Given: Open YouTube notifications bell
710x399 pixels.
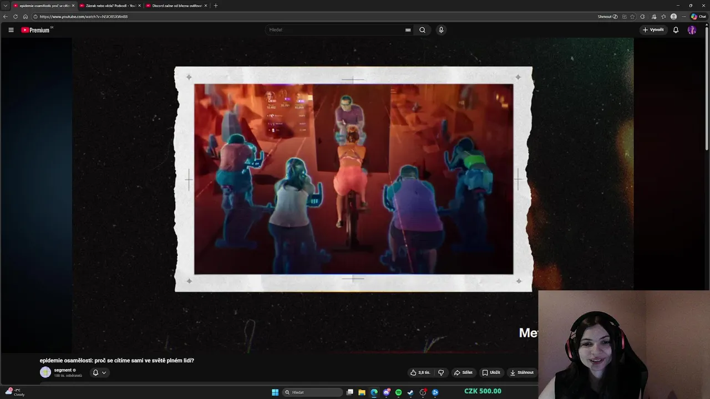Looking at the screenshot, I should [x=676, y=30].
